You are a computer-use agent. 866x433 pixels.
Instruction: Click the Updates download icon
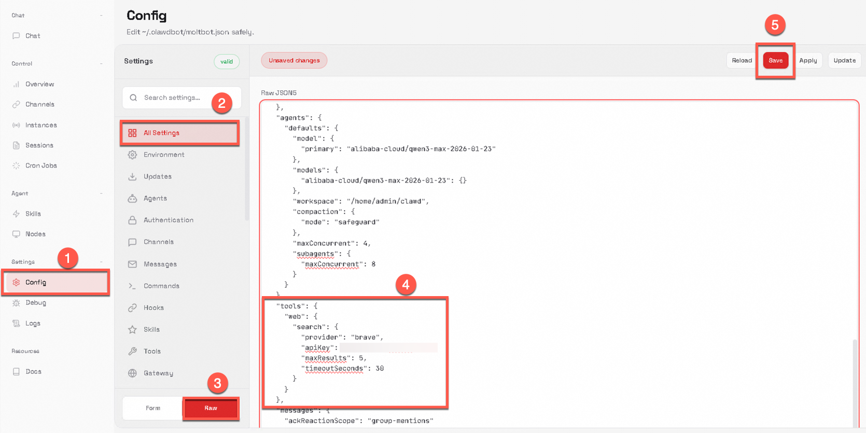[x=132, y=176]
